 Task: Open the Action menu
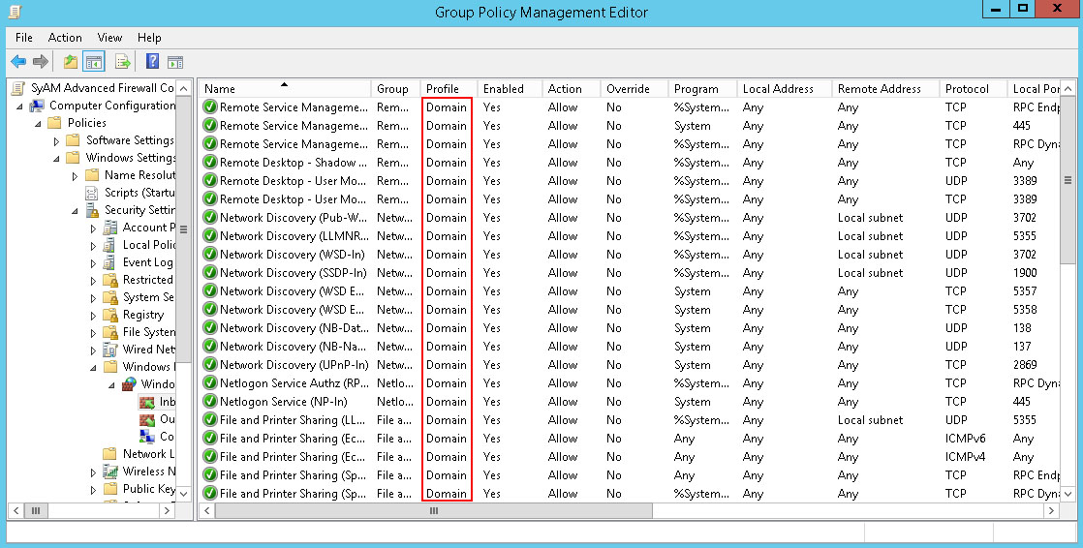(65, 38)
